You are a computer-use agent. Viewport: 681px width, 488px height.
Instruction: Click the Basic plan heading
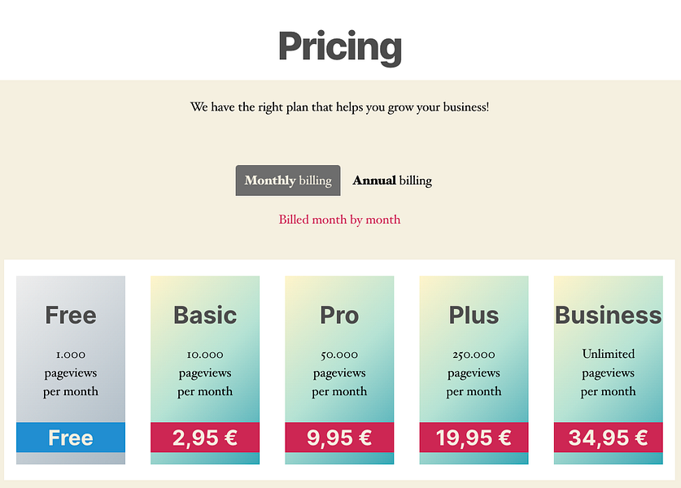point(205,315)
